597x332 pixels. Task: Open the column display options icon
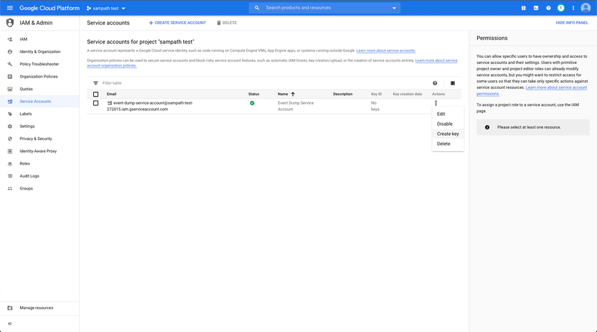click(452, 83)
